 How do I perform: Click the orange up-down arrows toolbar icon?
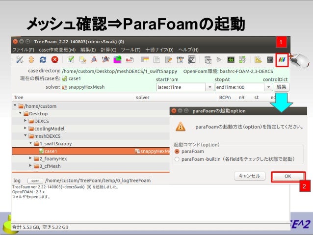coord(31,59)
